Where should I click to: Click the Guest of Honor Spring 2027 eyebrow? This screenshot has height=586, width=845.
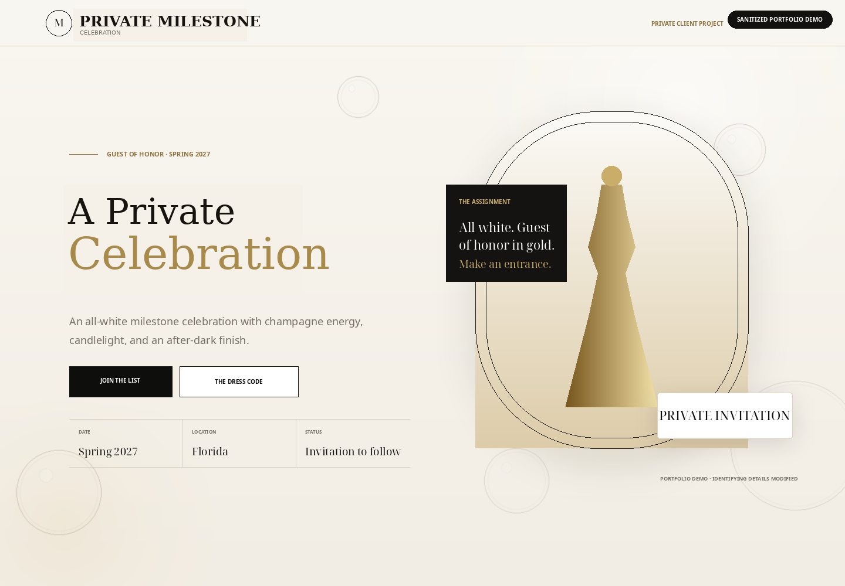(x=158, y=154)
